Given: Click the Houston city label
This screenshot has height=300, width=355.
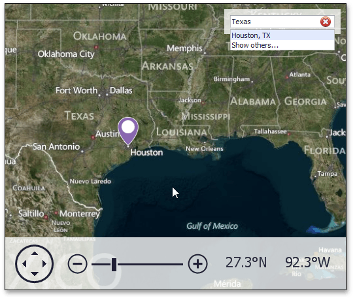Looking at the screenshot, I should [x=146, y=152].
